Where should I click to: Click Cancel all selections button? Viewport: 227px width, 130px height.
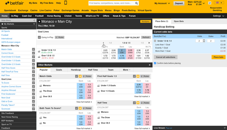165,57
